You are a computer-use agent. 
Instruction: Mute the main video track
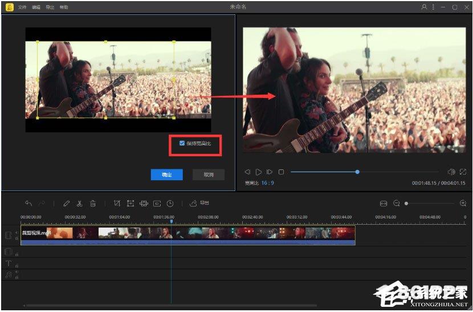[17, 233]
